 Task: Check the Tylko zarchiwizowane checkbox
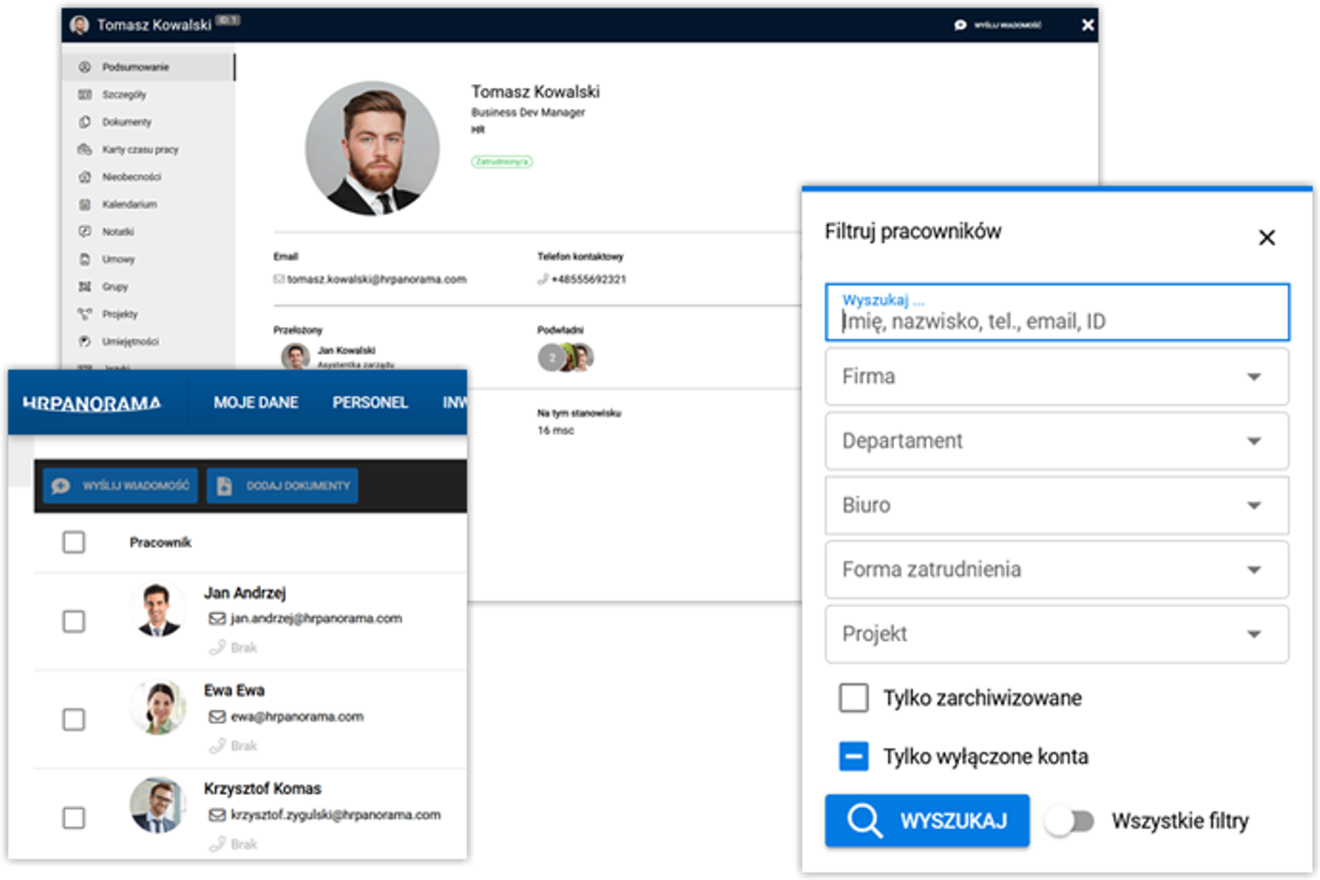[853, 698]
